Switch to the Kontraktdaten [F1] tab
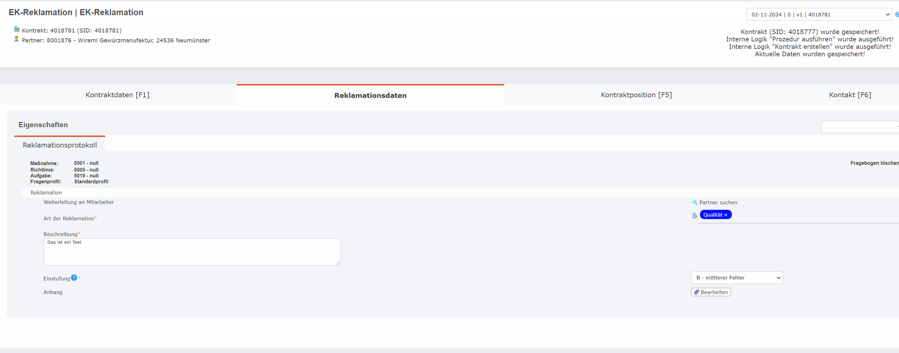The height and width of the screenshot is (353, 899). tap(117, 95)
